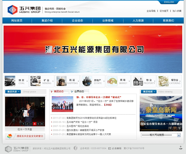Open the 矿业 MINING icon
The width and height of the screenshot is (186, 154).
click(35, 81)
